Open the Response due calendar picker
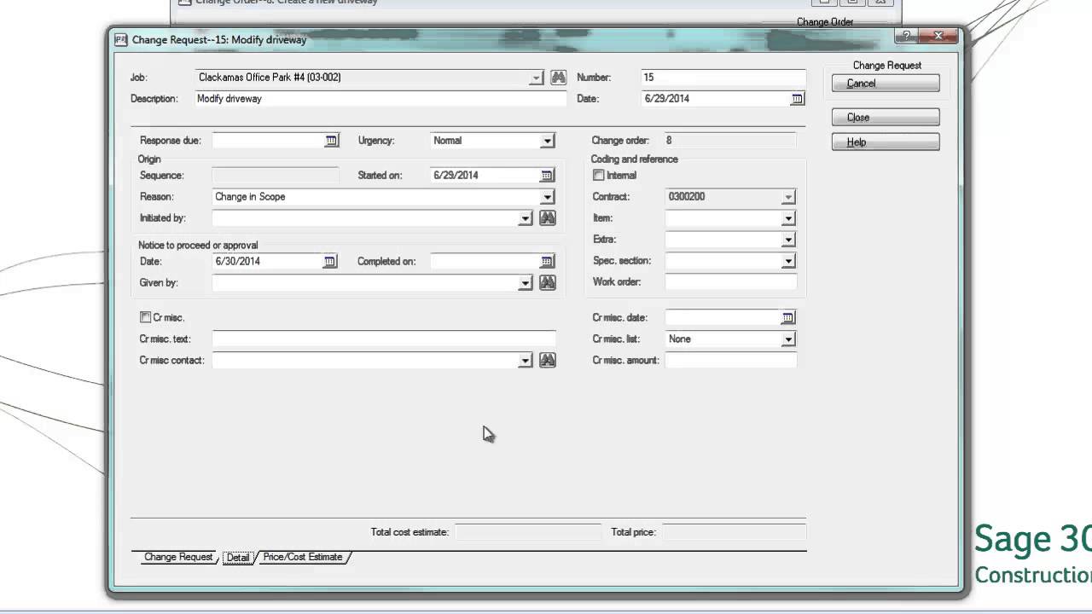 (331, 141)
